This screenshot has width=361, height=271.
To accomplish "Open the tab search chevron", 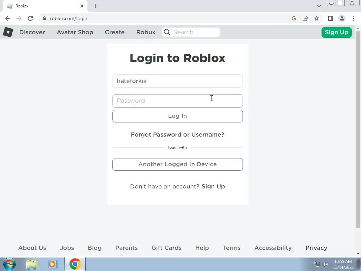I will point(319,6).
